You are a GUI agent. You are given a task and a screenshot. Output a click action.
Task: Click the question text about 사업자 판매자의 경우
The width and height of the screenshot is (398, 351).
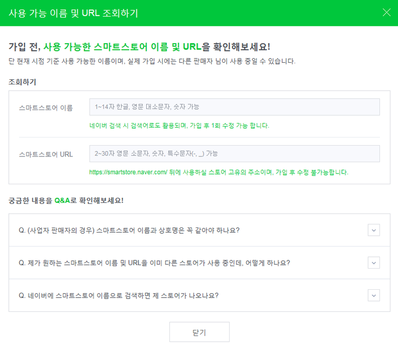point(129,230)
